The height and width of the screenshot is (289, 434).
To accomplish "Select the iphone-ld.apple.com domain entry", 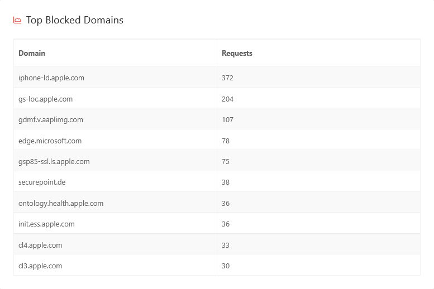I will click(51, 78).
